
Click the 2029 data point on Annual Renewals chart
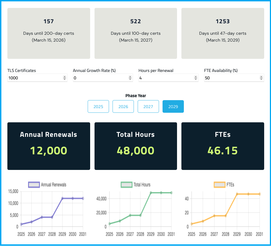63,198
